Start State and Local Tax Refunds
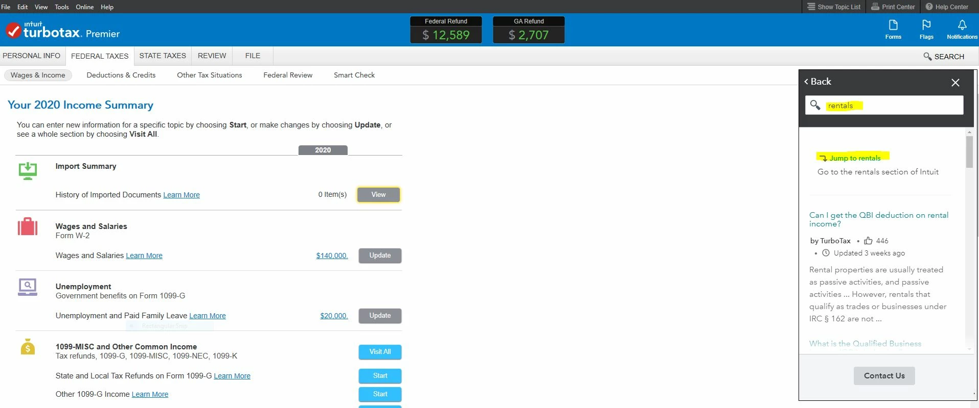 pyautogui.click(x=380, y=376)
